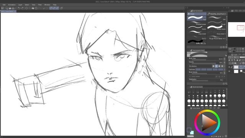Click the Fill bucket icon in command bar
Viewport: 245px width, 138px height.
tap(33, 8)
